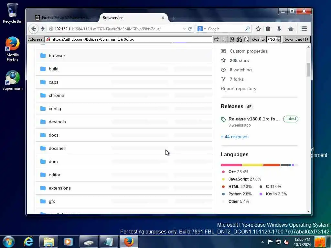The image size is (331, 248).
Task: Focus the Google search box
Action: [x=225, y=29]
